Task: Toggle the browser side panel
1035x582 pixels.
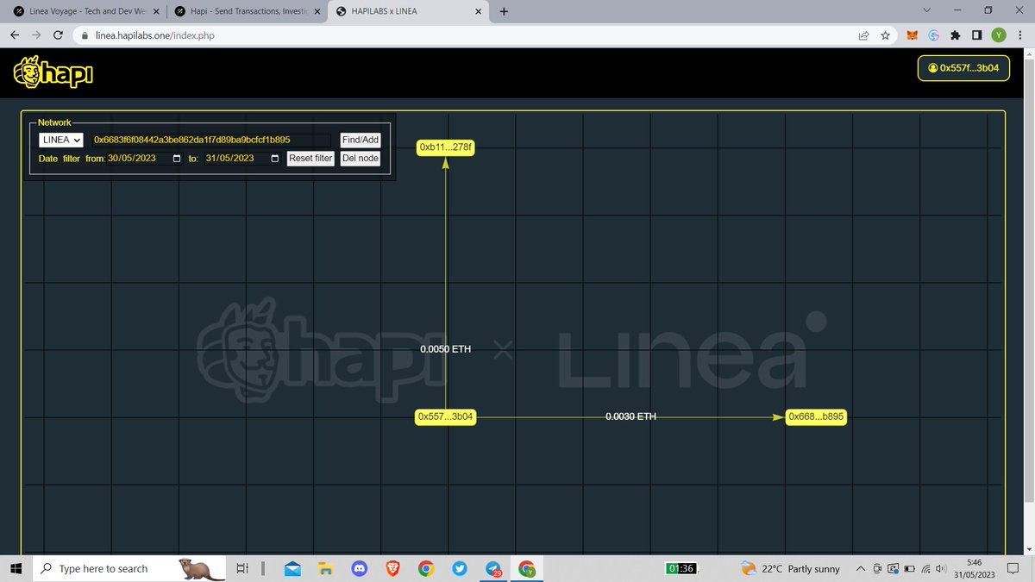Action: click(976, 35)
